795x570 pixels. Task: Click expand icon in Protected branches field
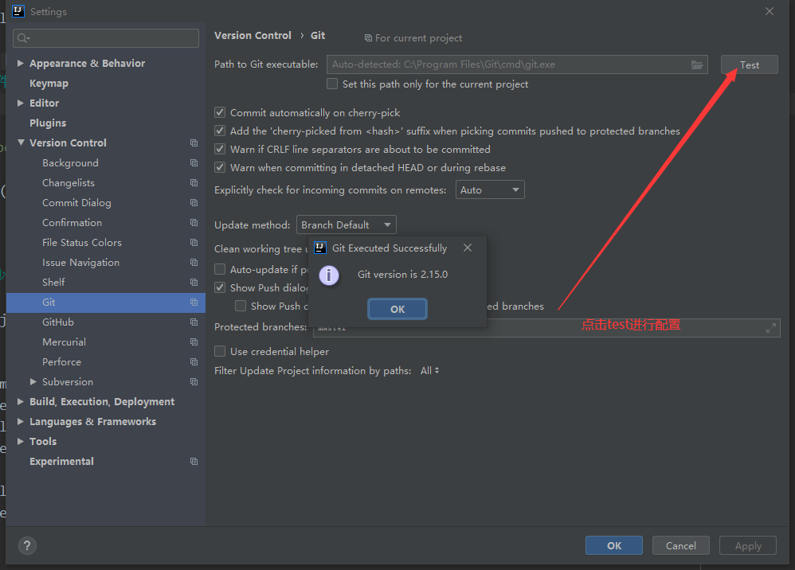coord(770,327)
